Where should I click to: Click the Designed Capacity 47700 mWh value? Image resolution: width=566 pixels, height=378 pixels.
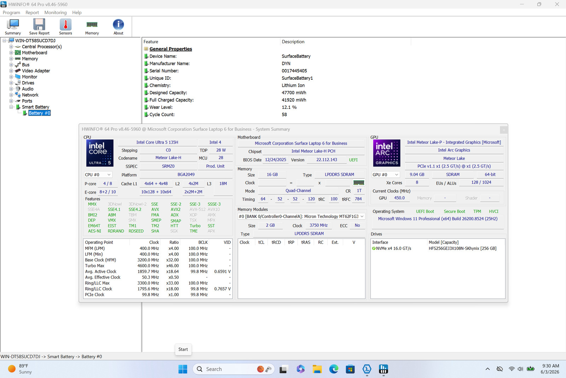coord(294,93)
